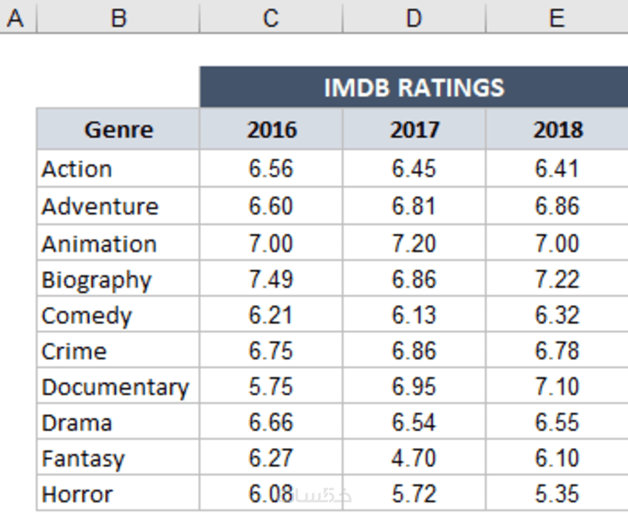
Task: Select column C header
Action: pyautogui.click(x=270, y=16)
